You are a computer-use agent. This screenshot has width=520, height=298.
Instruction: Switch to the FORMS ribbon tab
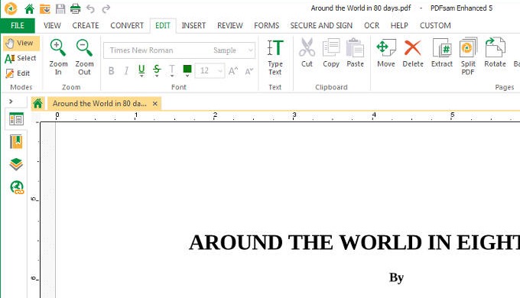point(267,25)
